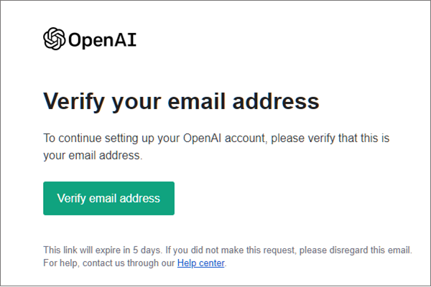Screen dimensions: 431x287
Task: Click "If you did not make this request"
Action: click(231, 250)
